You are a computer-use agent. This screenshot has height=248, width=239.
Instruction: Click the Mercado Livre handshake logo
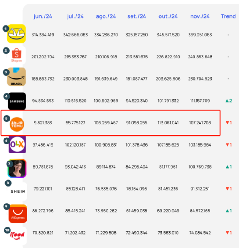tap(16, 33)
